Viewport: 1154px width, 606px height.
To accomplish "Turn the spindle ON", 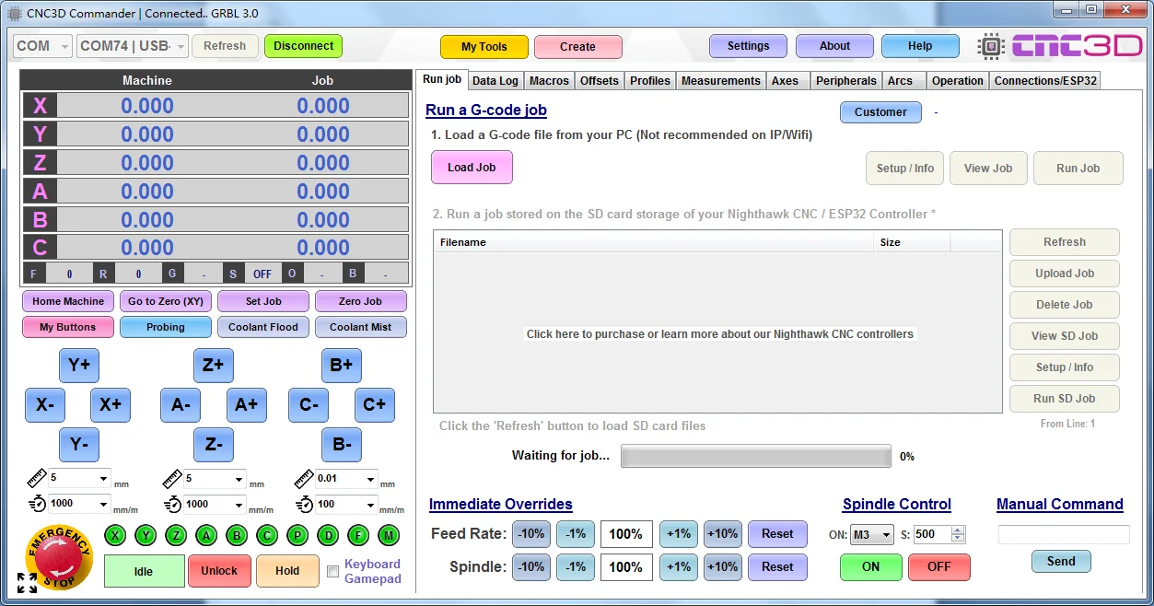I will click(871, 567).
